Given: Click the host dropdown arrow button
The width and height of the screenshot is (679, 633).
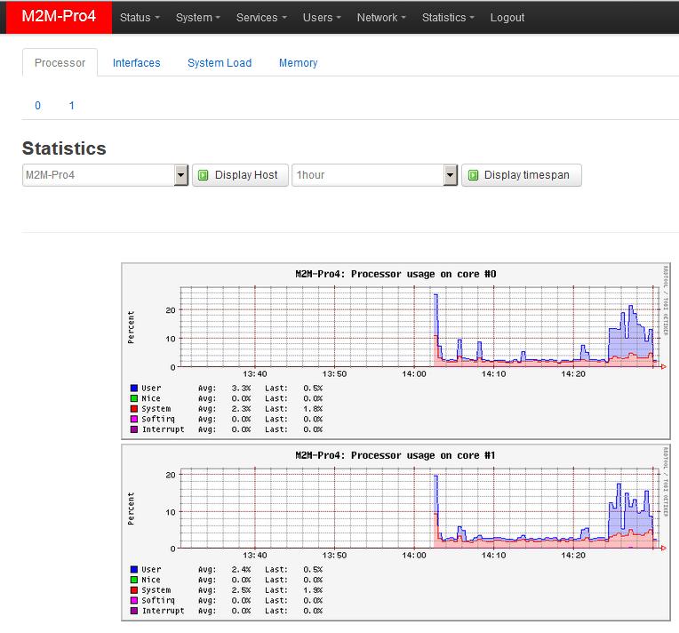Looking at the screenshot, I should point(181,175).
